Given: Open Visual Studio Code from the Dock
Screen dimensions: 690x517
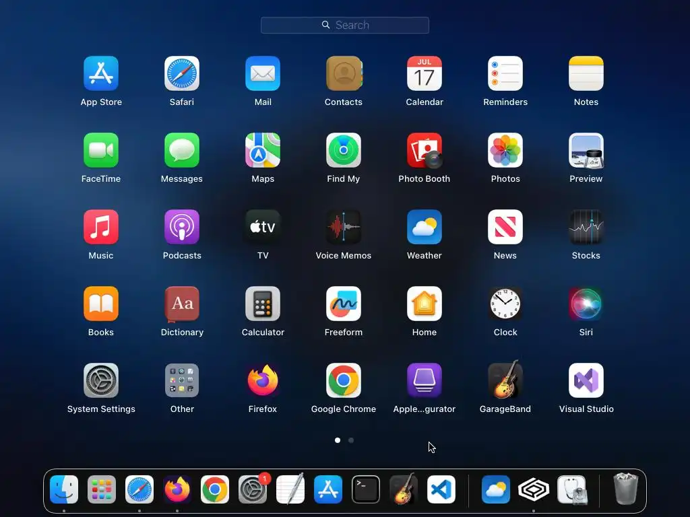Looking at the screenshot, I should pyautogui.click(x=441, y=489).
